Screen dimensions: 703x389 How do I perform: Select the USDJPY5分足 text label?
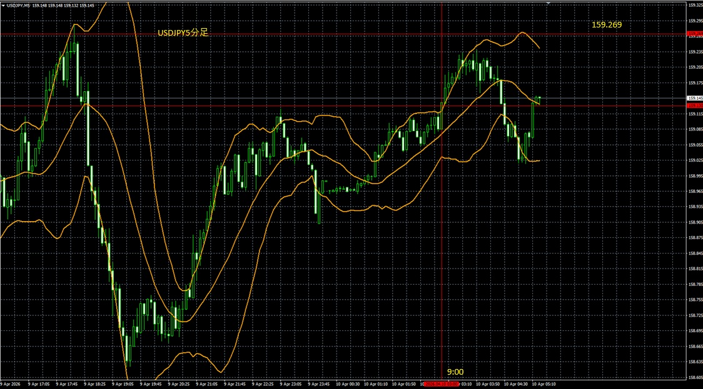[x=183, y=32]
